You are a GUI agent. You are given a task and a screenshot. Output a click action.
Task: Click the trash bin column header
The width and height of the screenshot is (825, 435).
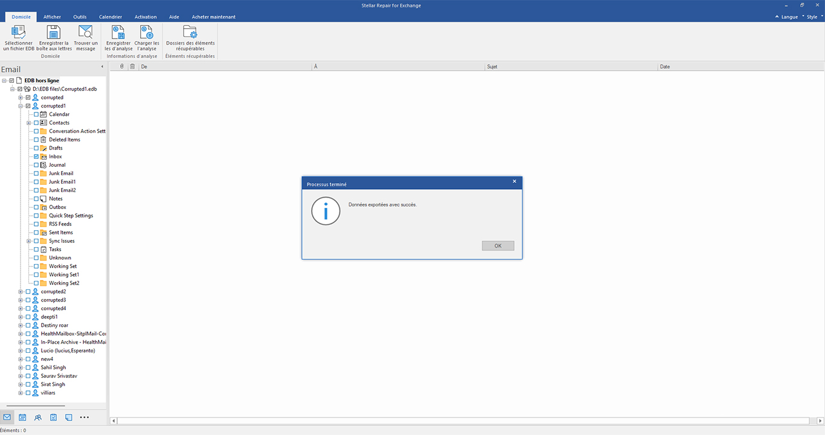(133, 66)
